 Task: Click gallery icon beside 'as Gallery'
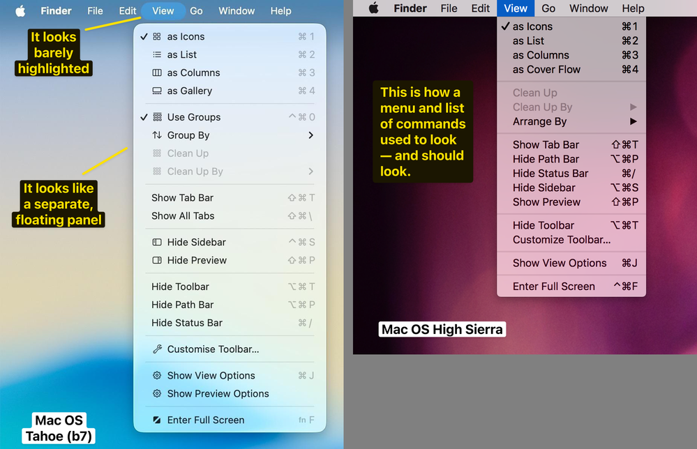[157, 91]
